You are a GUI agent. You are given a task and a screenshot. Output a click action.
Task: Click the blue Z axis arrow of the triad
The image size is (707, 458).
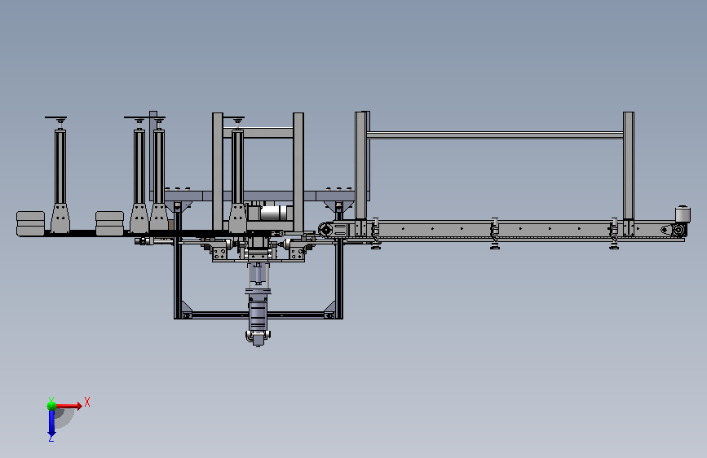[51, 423]
